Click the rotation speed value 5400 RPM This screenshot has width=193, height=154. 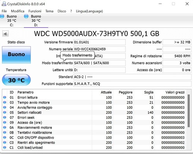coord(177,56)
